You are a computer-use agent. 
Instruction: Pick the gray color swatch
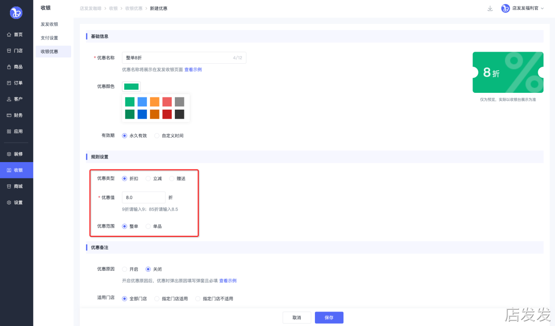(x=179, y=102)
